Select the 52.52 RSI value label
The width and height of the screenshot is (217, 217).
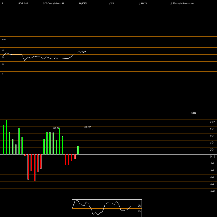pos(82,52)
